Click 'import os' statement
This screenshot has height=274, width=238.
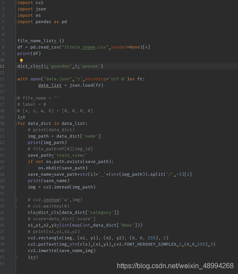29,15
